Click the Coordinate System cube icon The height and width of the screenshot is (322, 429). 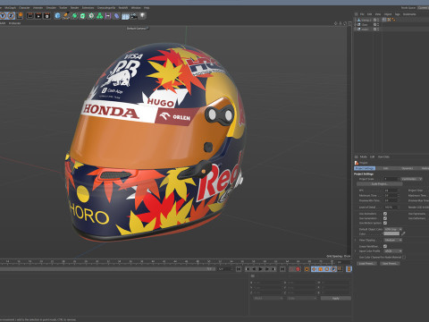coord(20,15)
